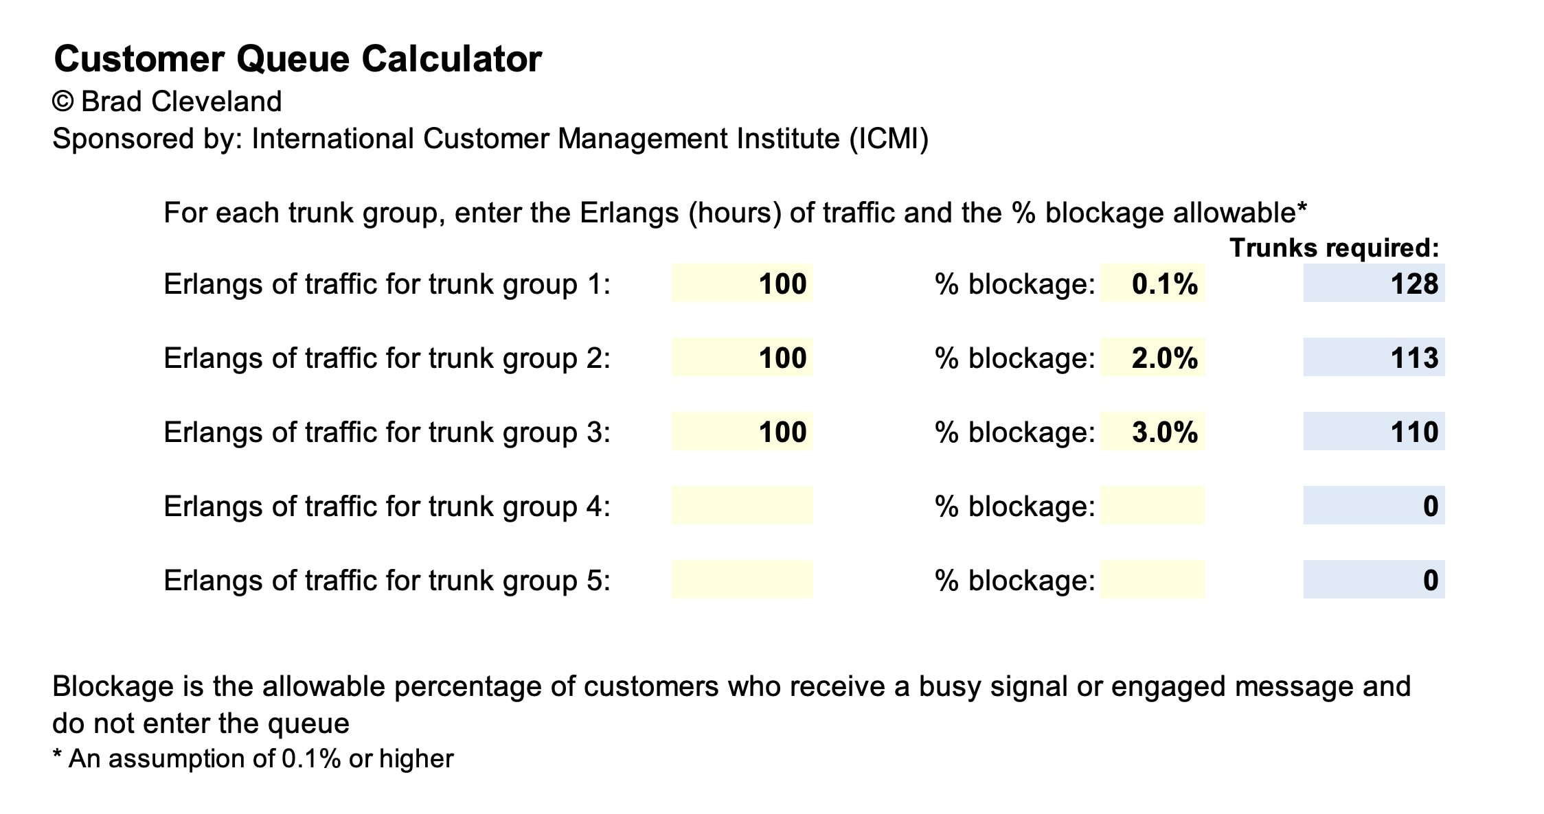Image resolution: width=1544 pixels, height=814 pixels.
Task: Select the trunks required result for group 5
Action: [x=1374, y=579]
